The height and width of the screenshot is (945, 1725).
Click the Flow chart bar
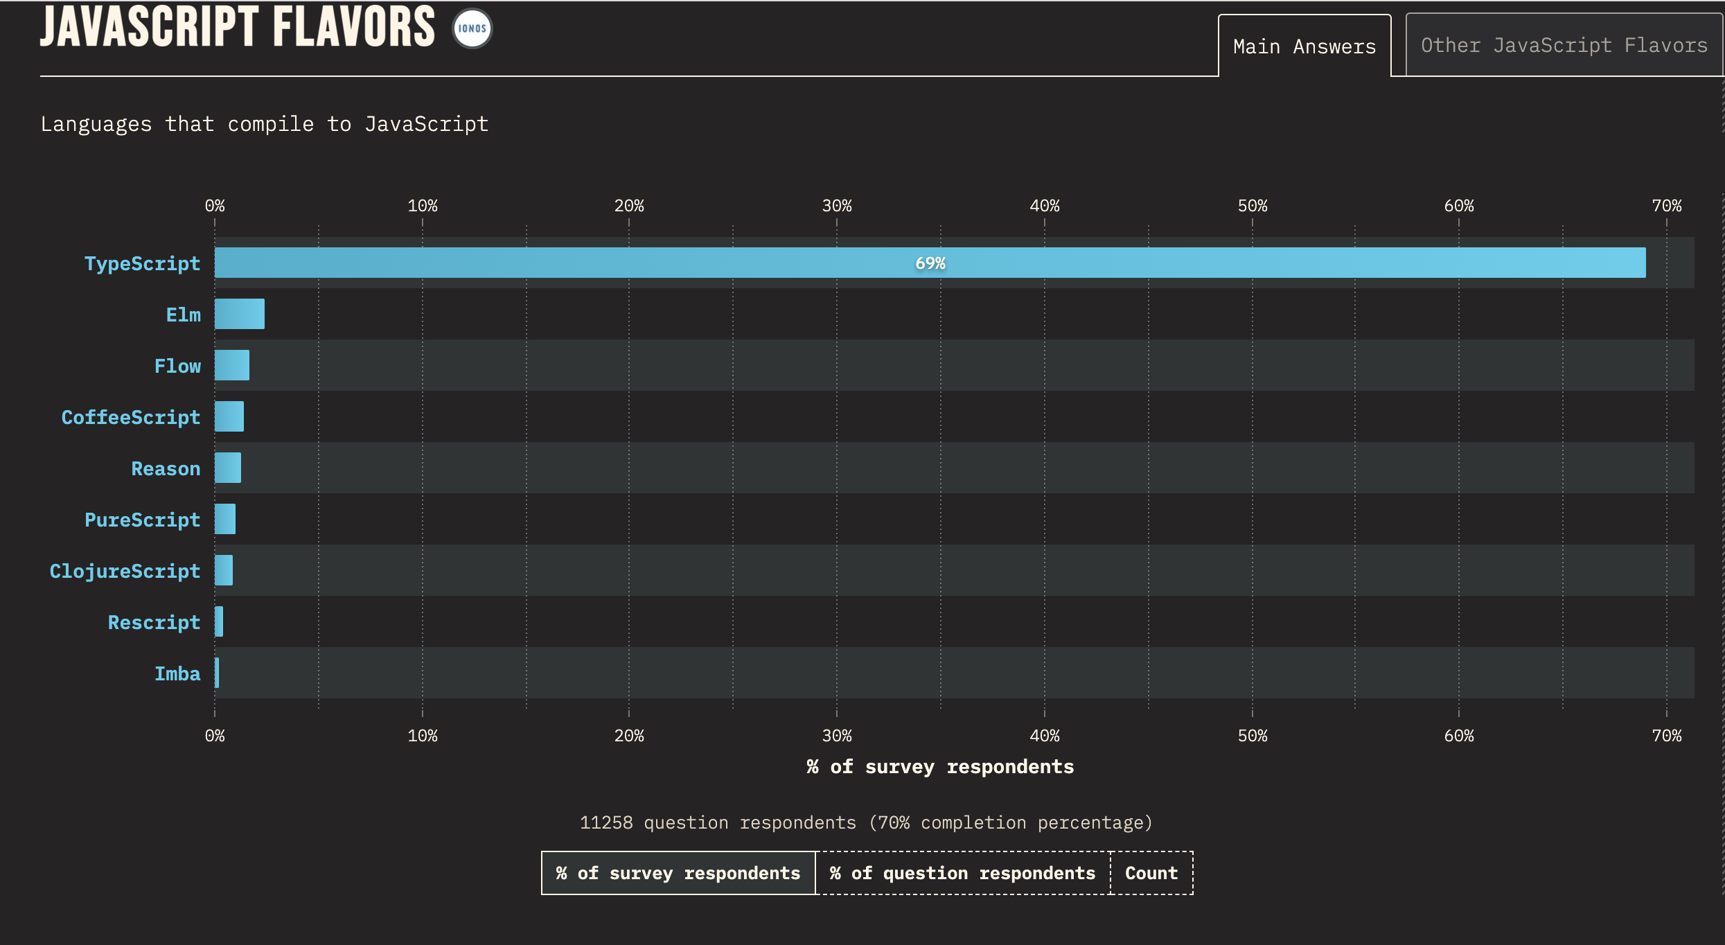coord(232,365)
